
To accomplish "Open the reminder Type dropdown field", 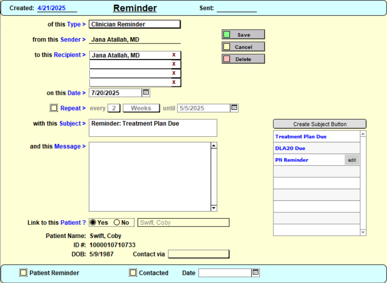I will [x=134, y=24].
